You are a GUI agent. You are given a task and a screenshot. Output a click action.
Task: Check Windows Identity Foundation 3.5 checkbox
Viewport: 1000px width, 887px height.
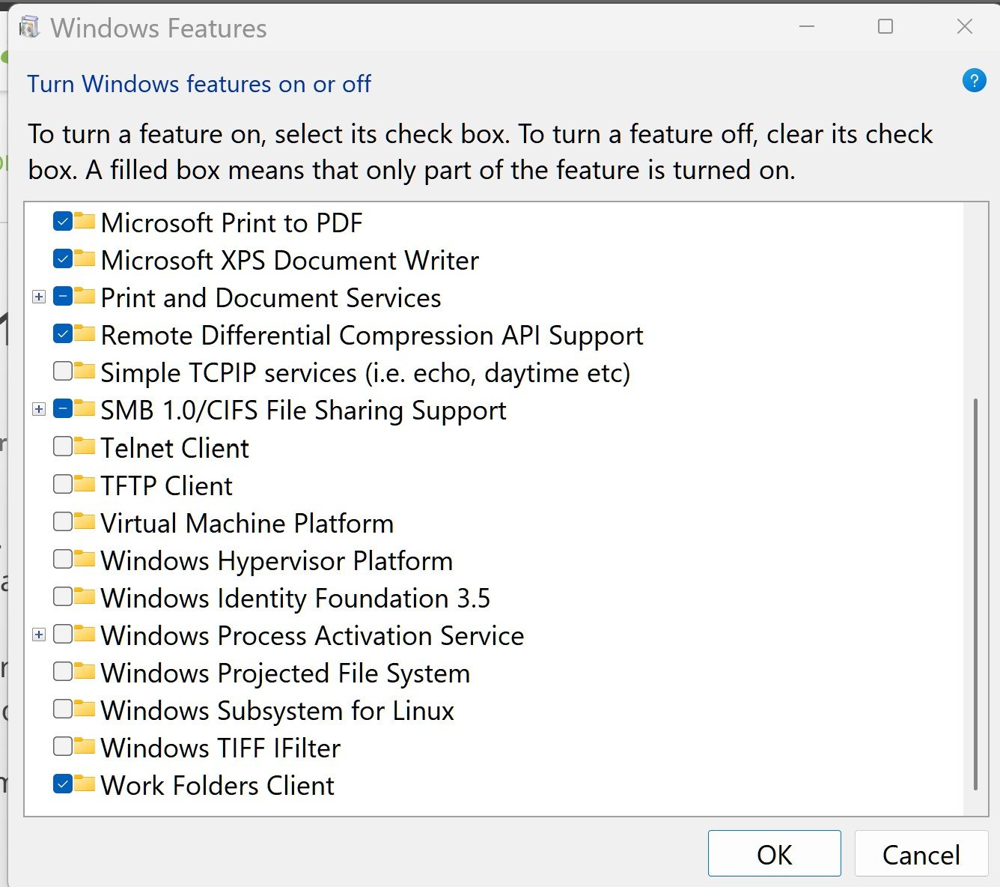[63, 596]
